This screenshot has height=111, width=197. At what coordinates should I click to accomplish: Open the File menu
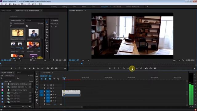click(x=2, y=4)
